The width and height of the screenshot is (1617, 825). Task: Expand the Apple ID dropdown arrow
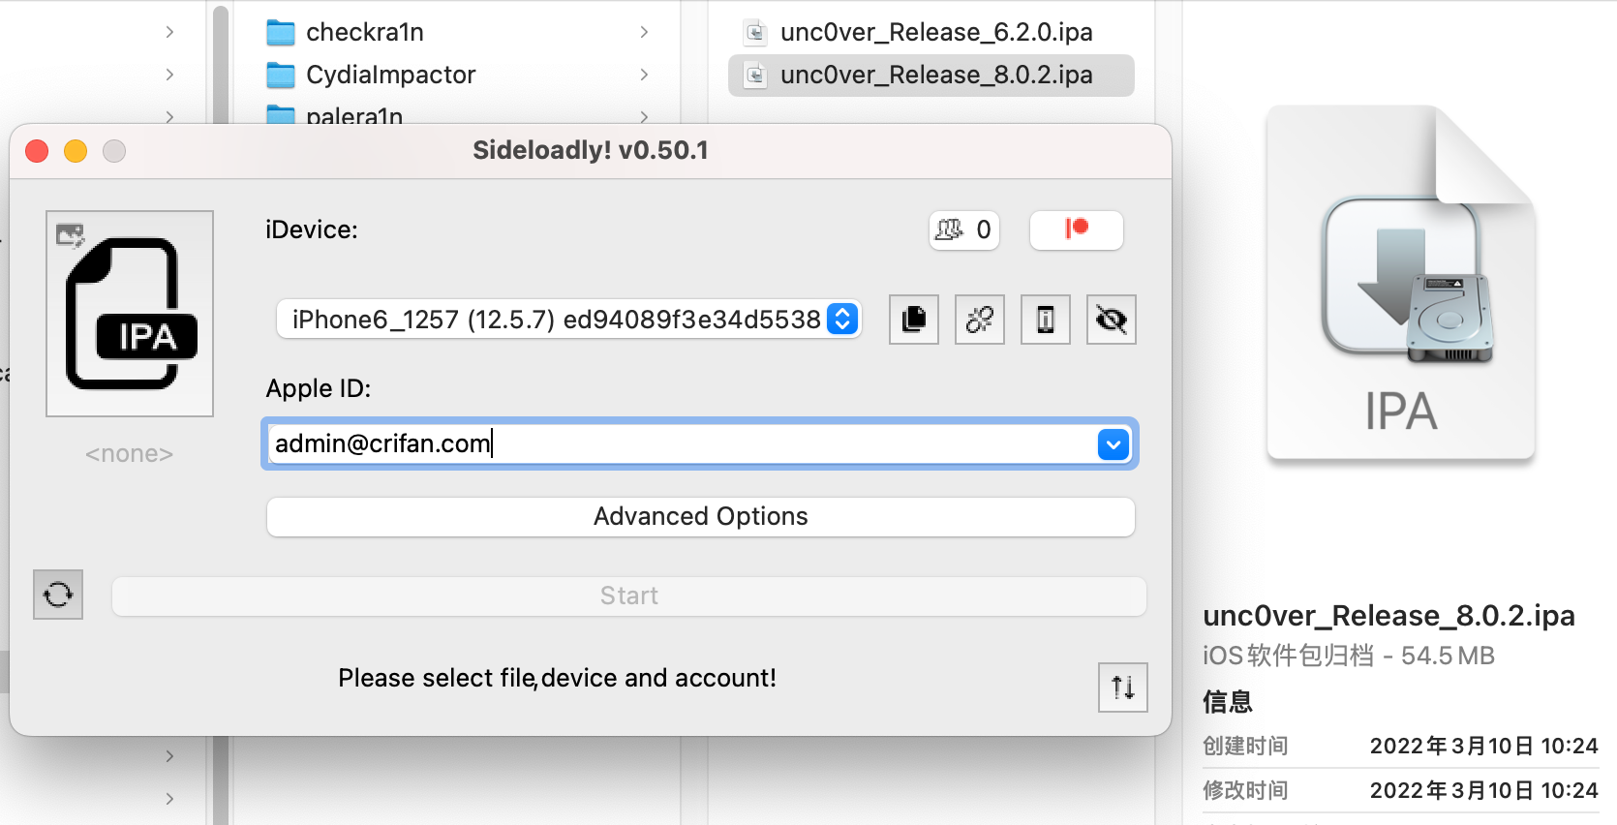(1114, 444)
